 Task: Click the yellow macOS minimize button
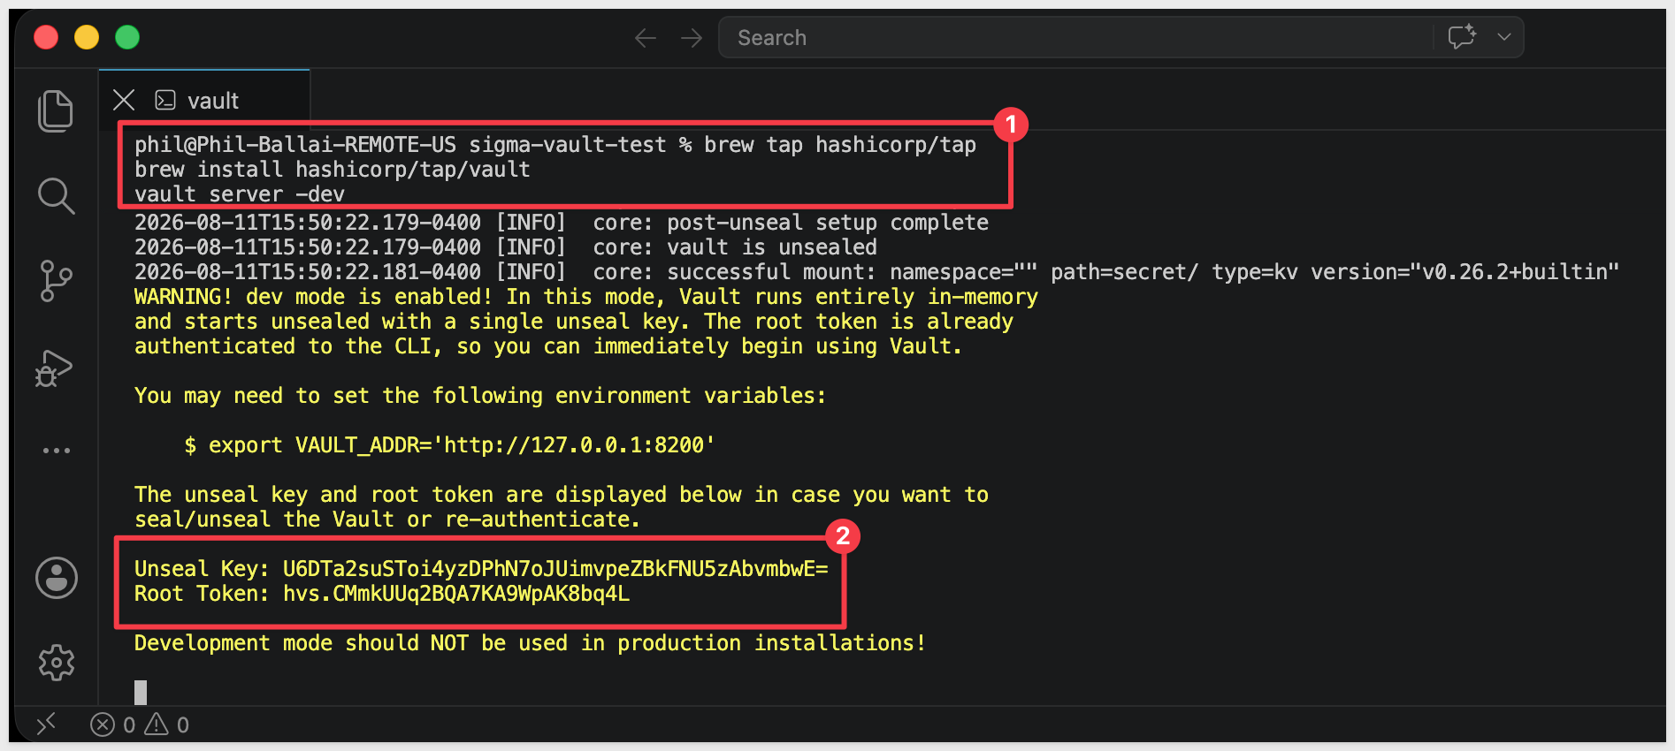pyautogui.click(x=87, y=37)
